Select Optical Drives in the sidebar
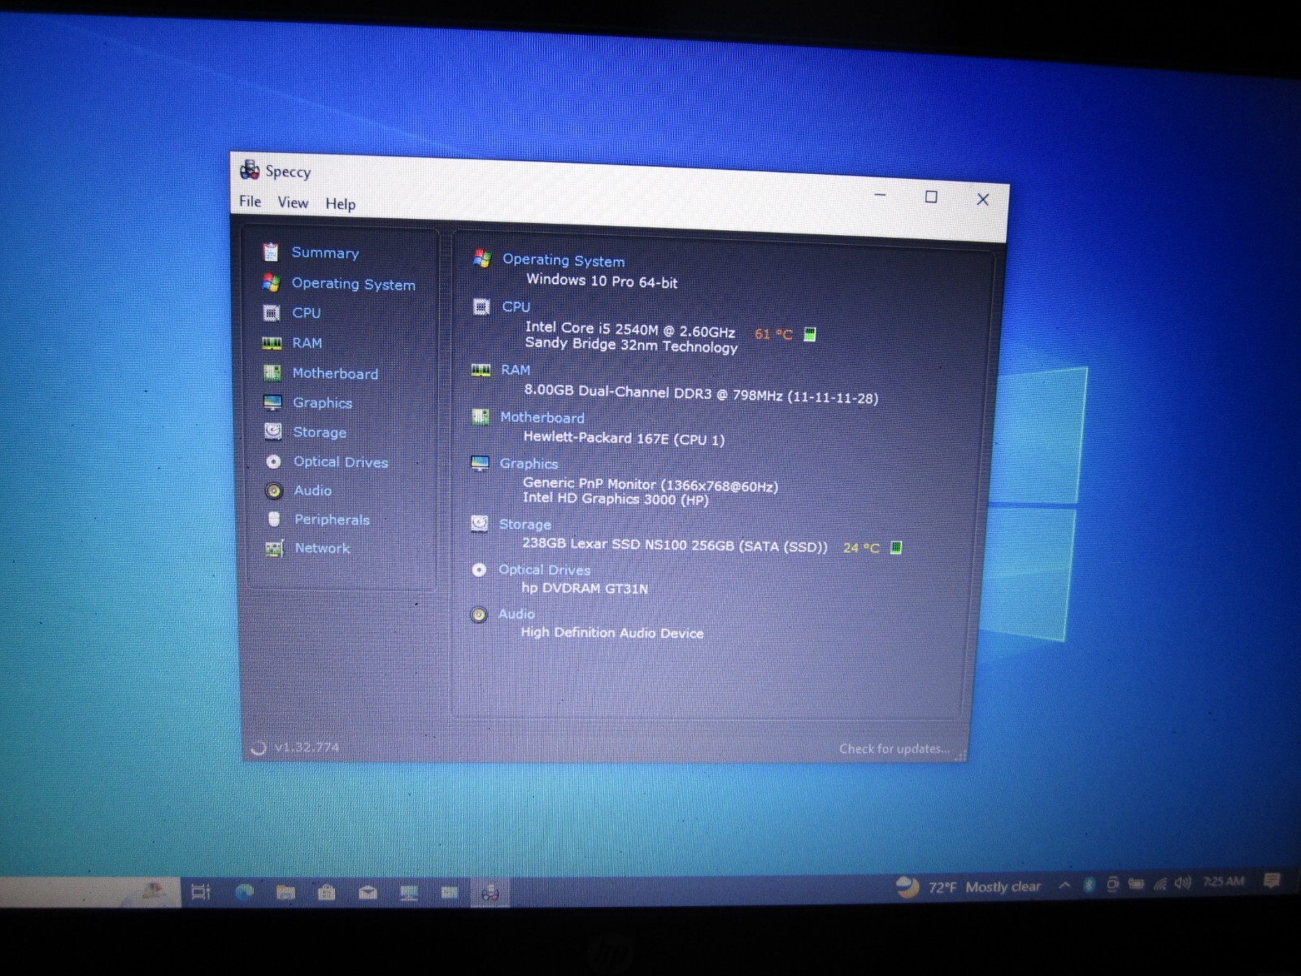This screenshot has width=1301, height=976. [x=341, y=462]
